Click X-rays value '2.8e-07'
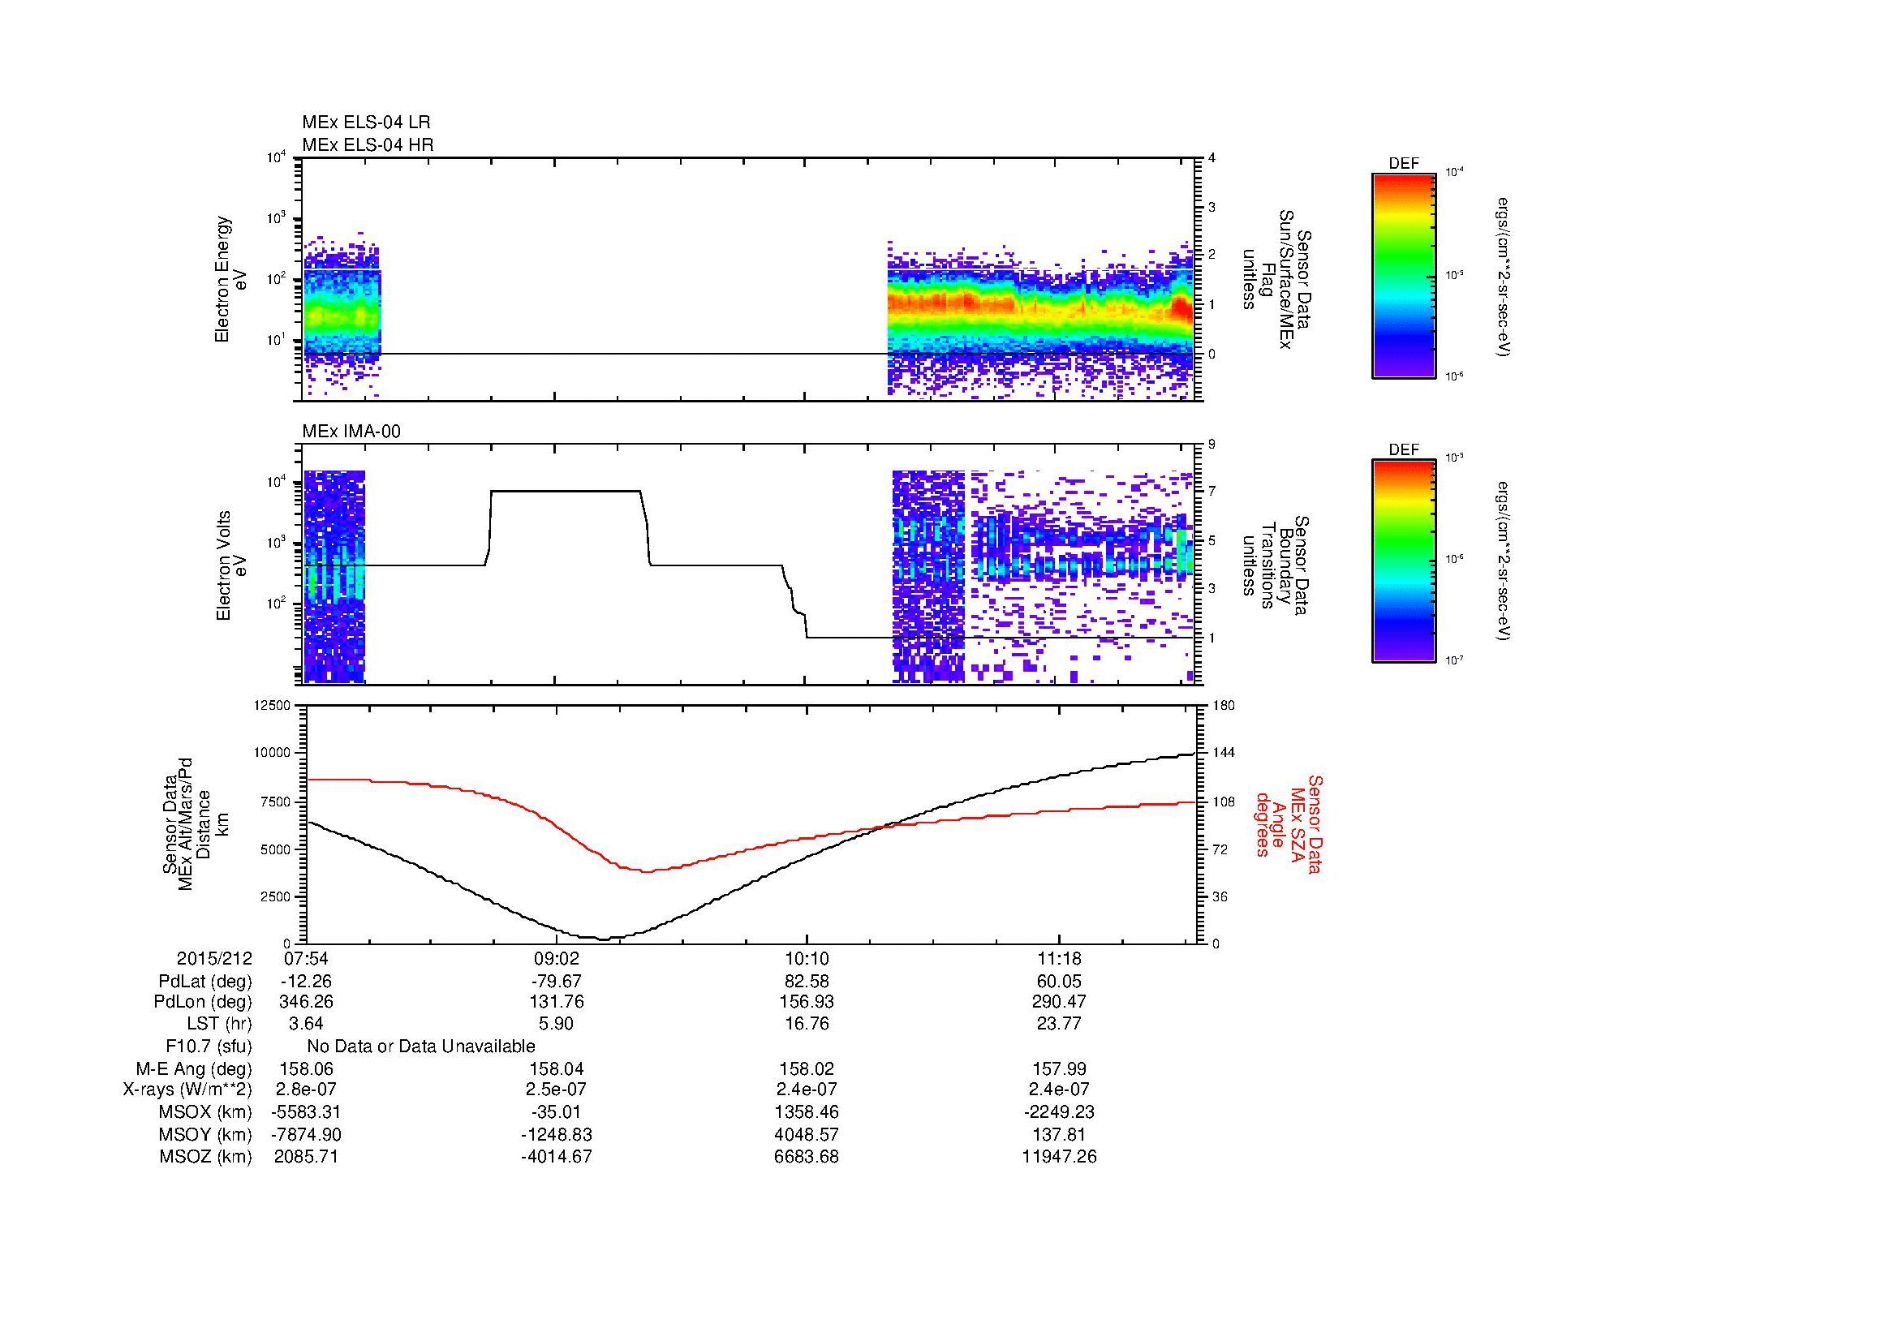Image resolution: width=1898 pixels, height=1341 pixels. coord(305,1090)
